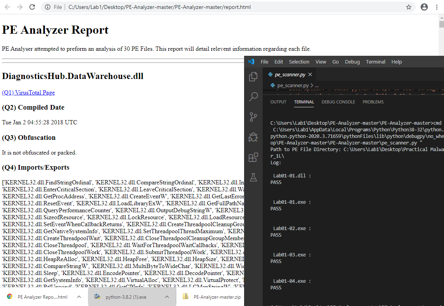Click the Lab01-02.exe line in terminal
The image size is (444, 306).
coord(292,228)
